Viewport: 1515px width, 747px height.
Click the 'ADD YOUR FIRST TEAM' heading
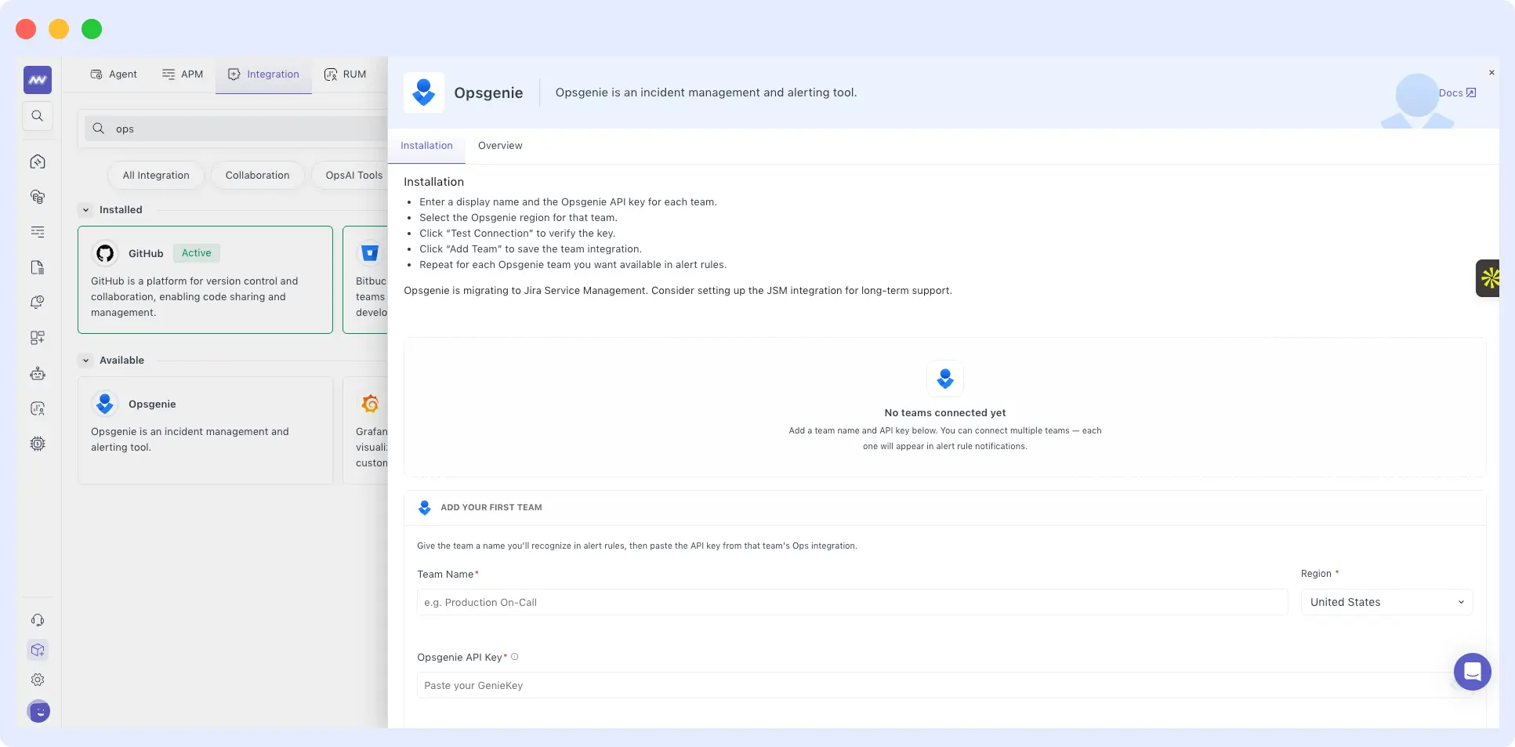491,508
